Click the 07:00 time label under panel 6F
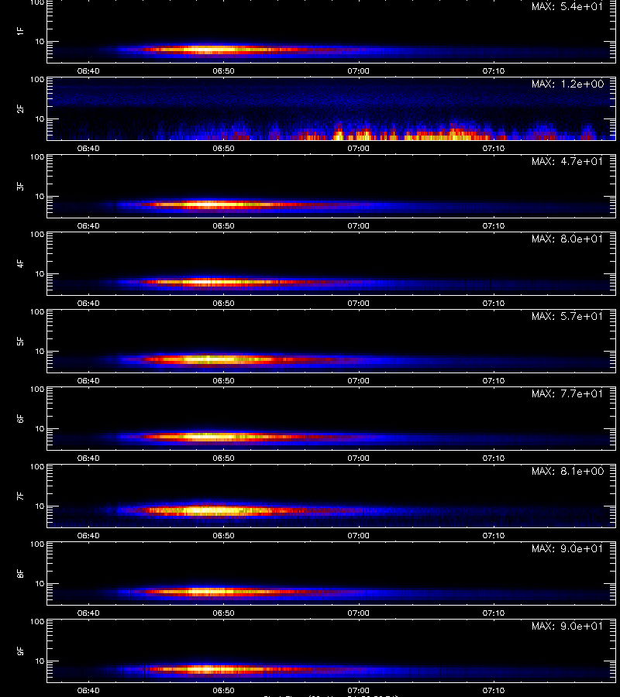 tap(359, 458)
